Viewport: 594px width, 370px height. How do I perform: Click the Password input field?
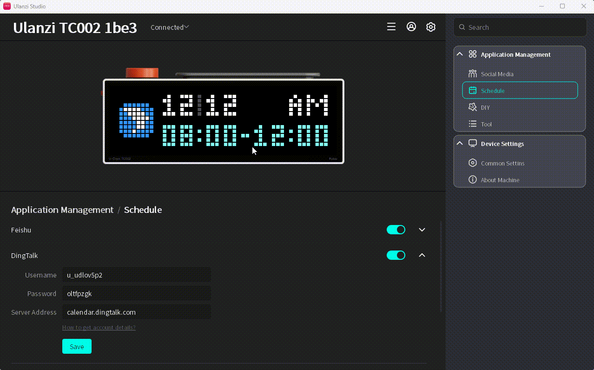point(136,293)
